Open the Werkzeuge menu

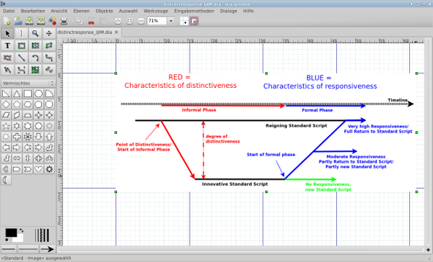[156, 11]
